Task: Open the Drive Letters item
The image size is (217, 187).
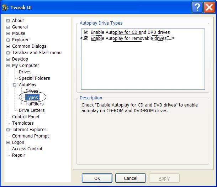Action: click(x=32, y=110)
